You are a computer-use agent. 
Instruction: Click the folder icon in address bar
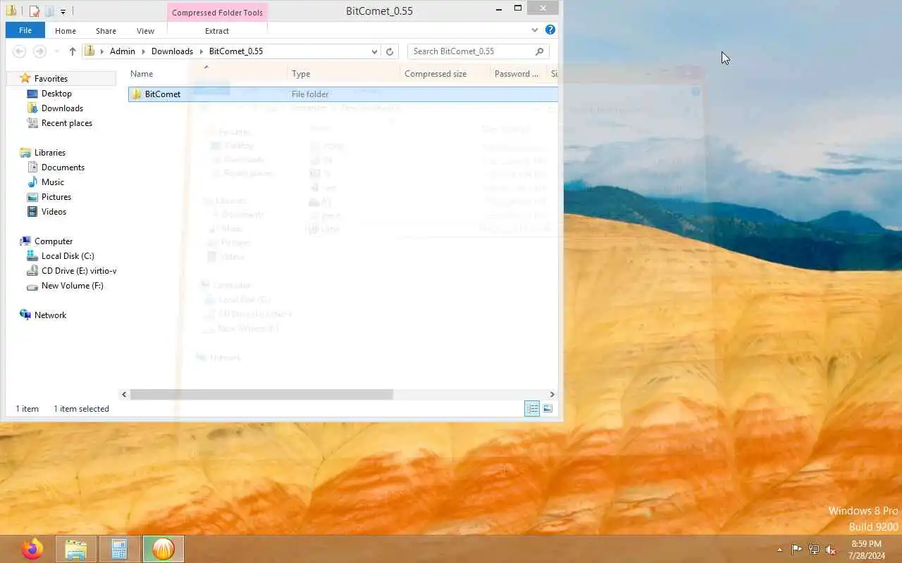[x=90, y=51]
